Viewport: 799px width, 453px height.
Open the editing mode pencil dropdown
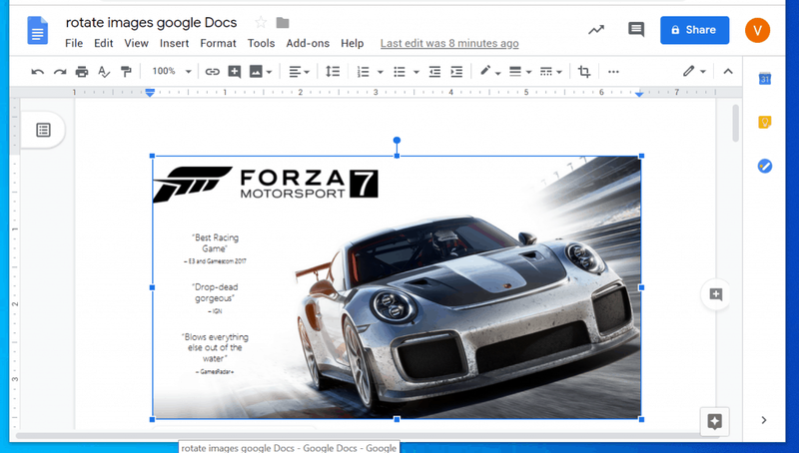[694, 71]
